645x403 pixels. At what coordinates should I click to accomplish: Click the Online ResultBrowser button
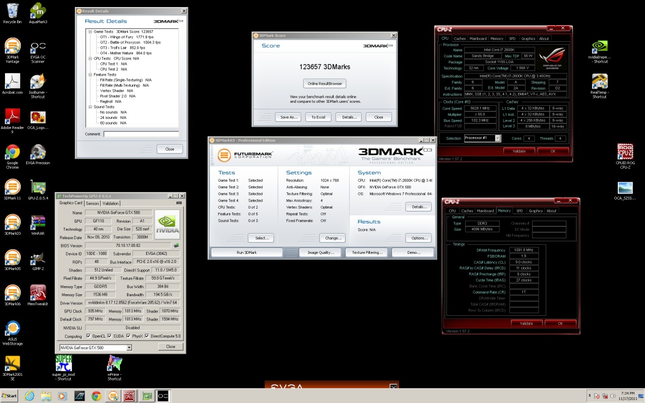pyautogui.click(x=325, y=83)
